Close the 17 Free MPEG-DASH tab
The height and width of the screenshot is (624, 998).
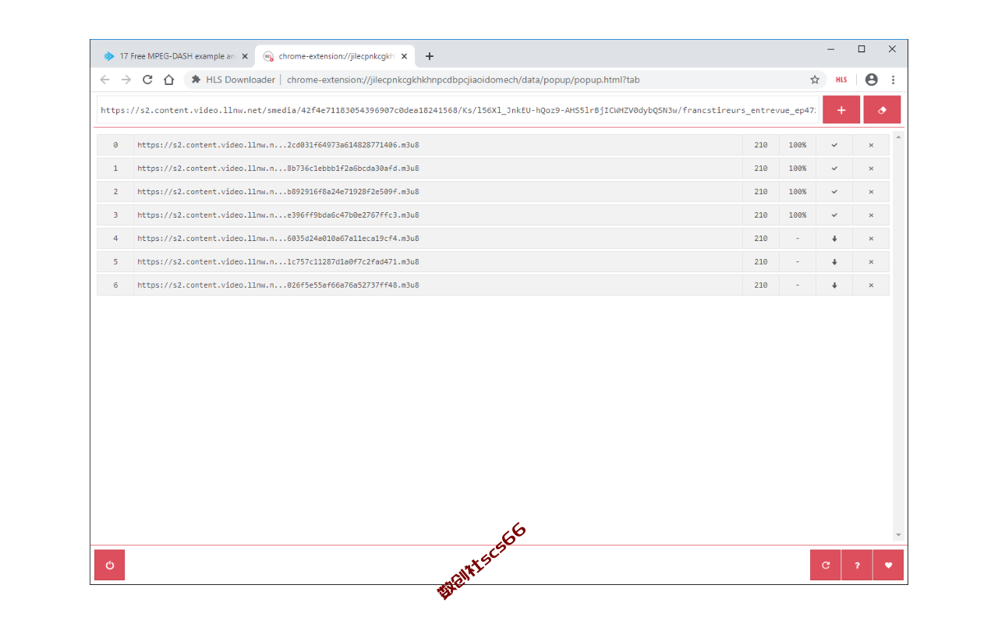tap(245, 56)
